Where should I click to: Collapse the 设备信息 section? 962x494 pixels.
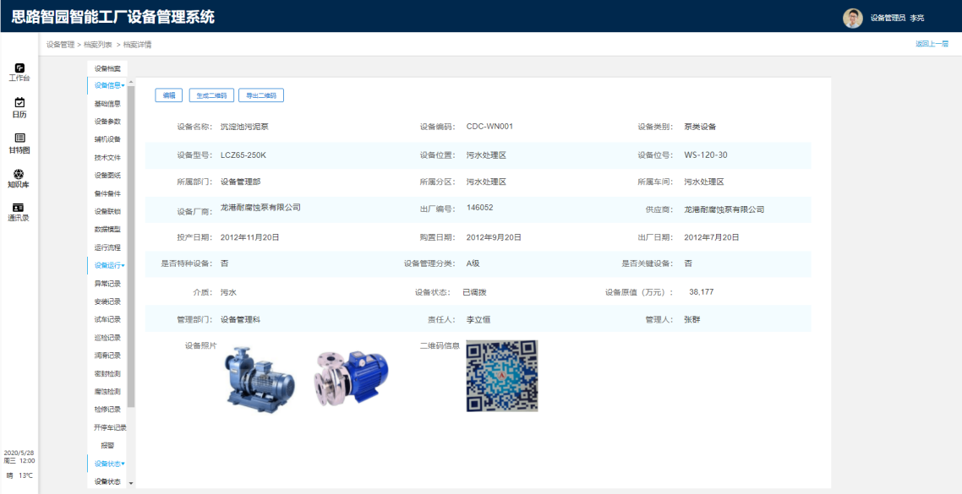[108, 85]
